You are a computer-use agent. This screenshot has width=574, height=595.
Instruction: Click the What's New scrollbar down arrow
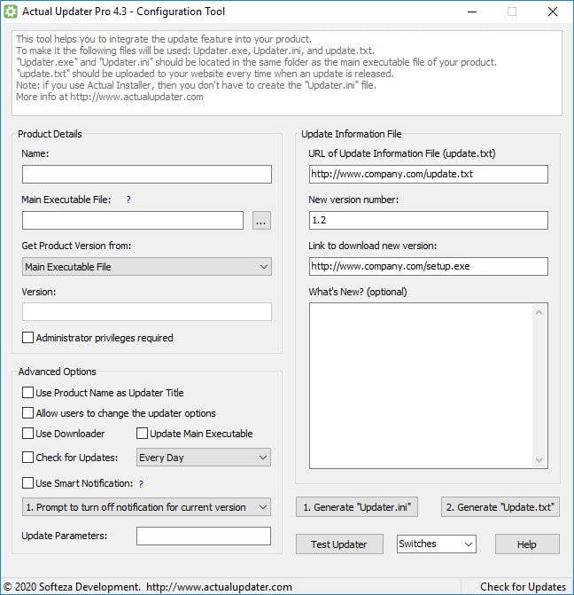[x=539, y=459]
